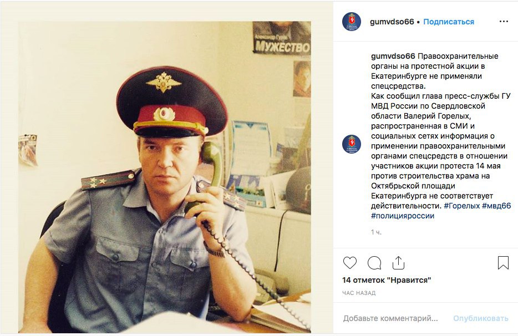Submit the comment with Опубликовать
Image resolution: width=518 pixels, height=336 pixels.
pos(481,318)
